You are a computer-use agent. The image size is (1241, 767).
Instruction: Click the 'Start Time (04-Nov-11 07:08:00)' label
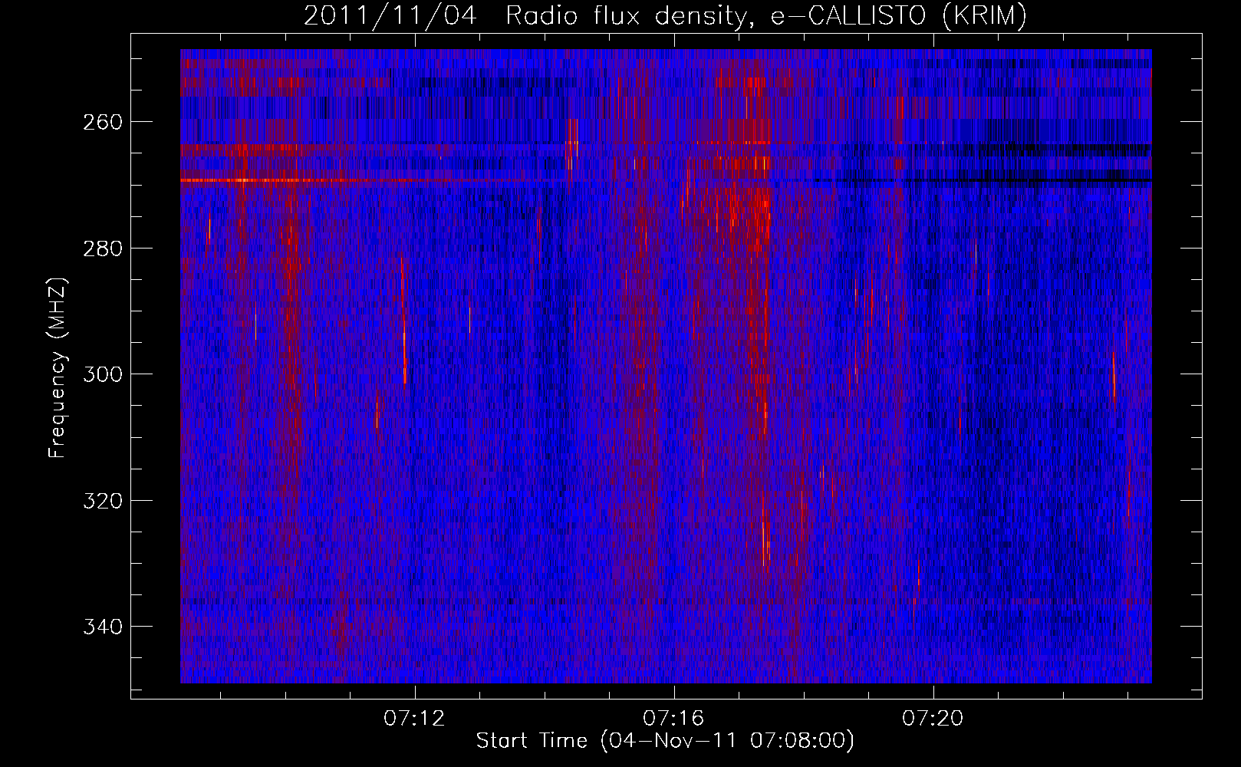665,741
